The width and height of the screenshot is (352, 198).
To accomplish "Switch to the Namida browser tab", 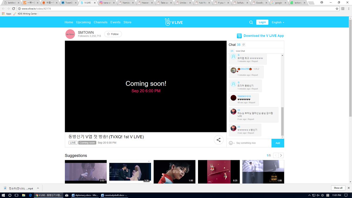I will click(126, 3).
